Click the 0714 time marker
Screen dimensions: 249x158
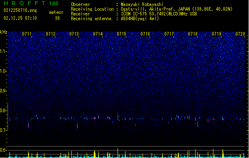(x=98, y=34)
